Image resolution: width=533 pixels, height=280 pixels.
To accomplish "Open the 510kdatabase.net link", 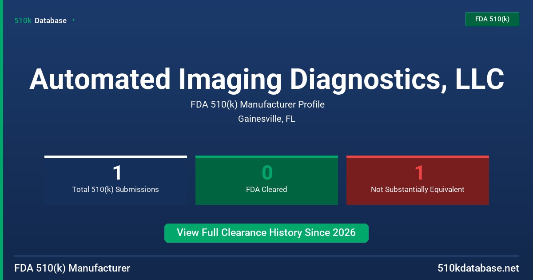I will (478, 268).
